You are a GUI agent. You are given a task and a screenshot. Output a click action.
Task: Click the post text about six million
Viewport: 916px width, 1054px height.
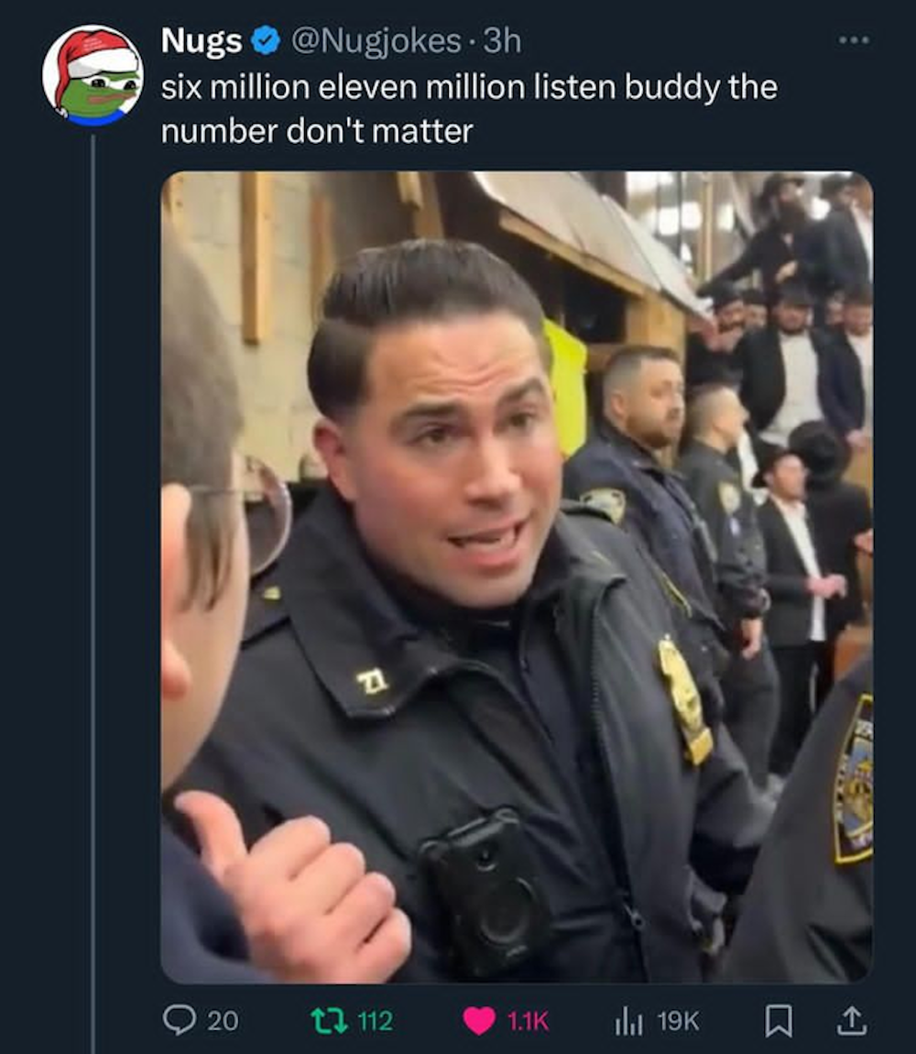[x=469, y=87]
